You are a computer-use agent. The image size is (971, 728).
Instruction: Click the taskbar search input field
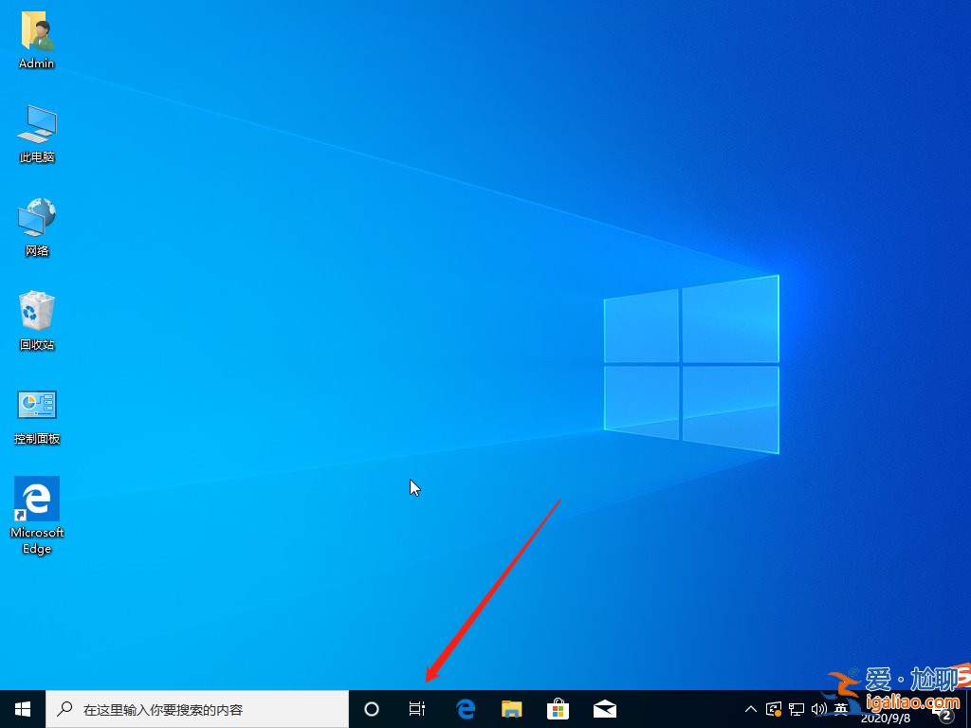(x=190, y=708)
